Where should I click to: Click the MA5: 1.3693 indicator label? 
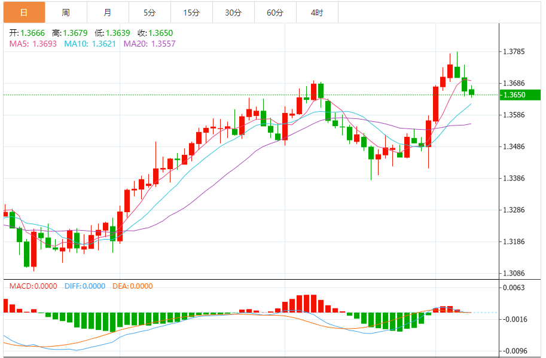(33, 44)
